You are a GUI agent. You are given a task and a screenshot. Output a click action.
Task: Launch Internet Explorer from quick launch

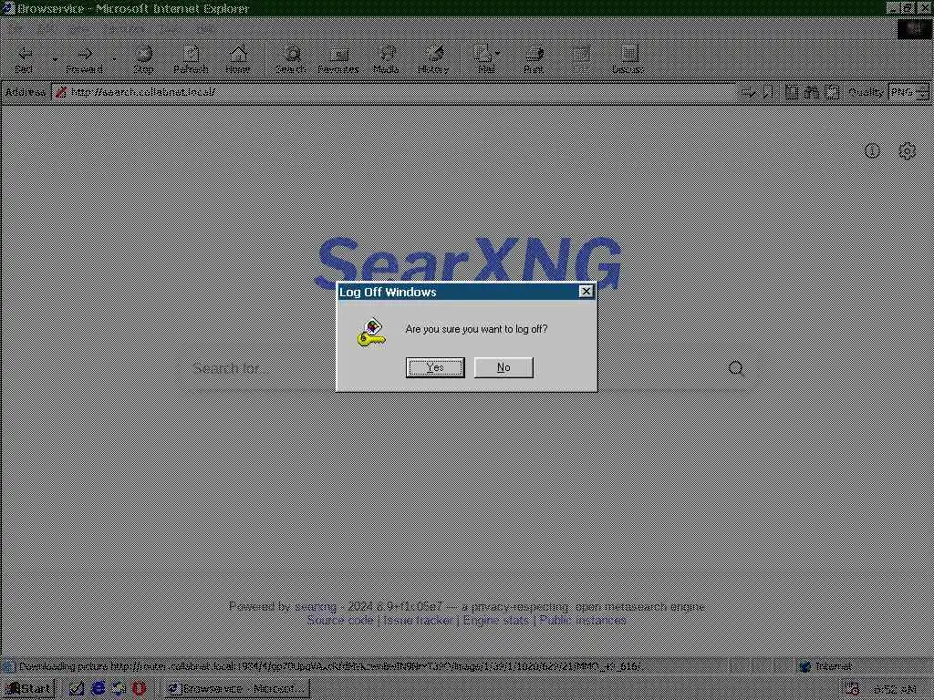point(99,689)
